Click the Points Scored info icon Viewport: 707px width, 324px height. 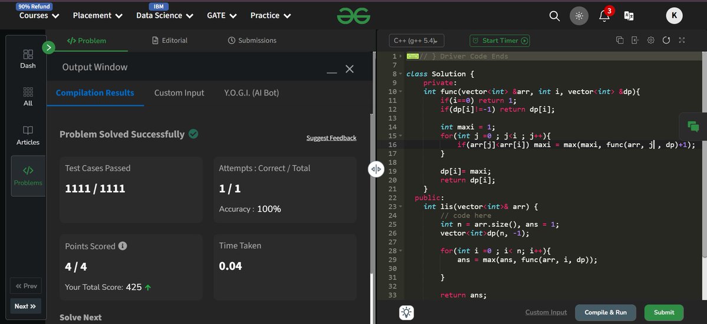point(123,246)
